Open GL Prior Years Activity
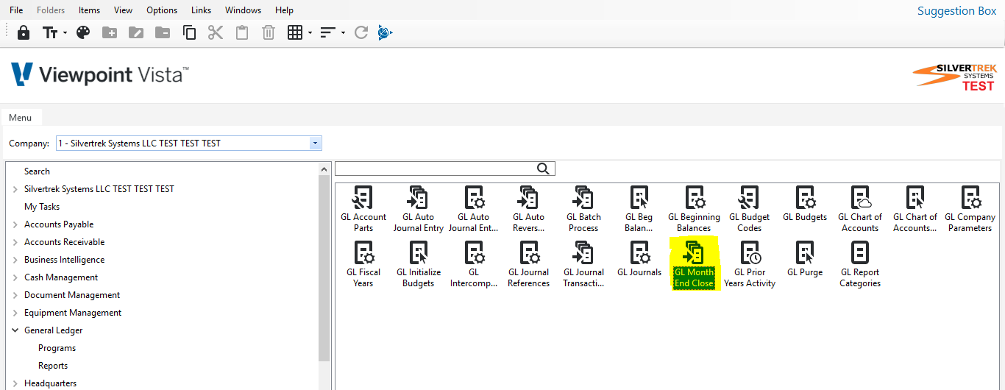Image resolution: width=1005 pixels, height=390 pixels. click(x=749, y=264)
